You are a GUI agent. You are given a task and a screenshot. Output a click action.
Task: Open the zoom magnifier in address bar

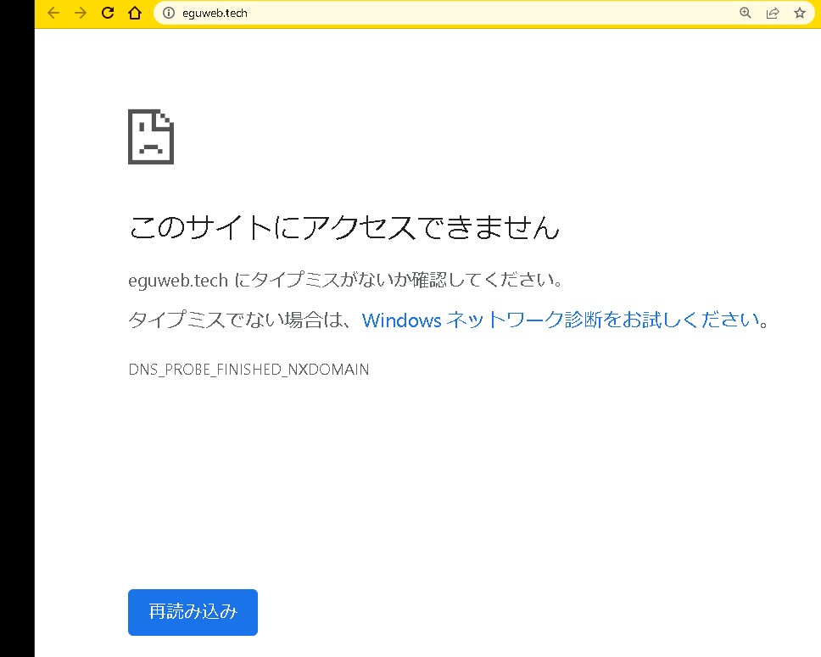[746, 13]
